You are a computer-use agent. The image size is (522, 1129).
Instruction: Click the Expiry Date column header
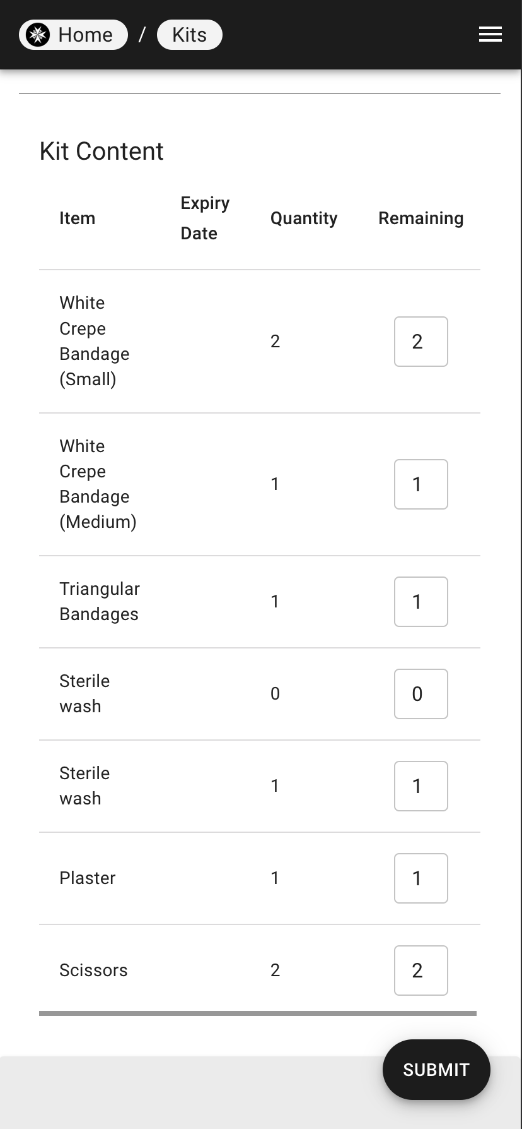tap(205, 218)
